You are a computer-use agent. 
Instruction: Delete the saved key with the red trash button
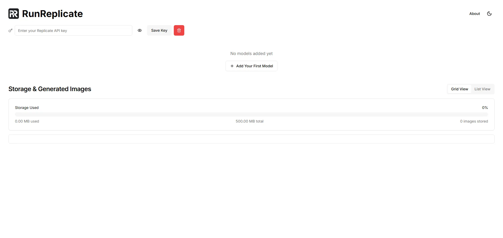coord(179,30)
